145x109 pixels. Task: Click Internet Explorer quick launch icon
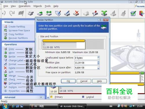pos(13,106)
